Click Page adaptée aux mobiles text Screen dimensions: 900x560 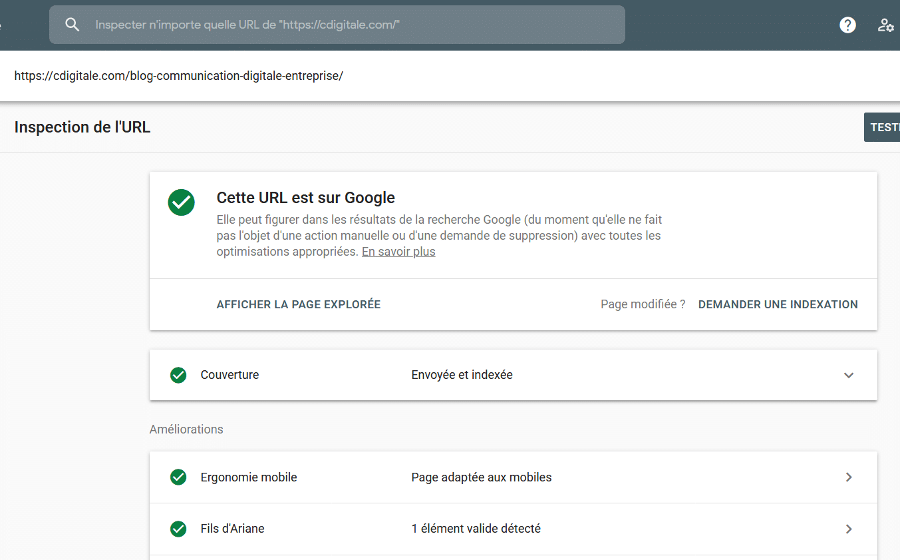point(482,477)
